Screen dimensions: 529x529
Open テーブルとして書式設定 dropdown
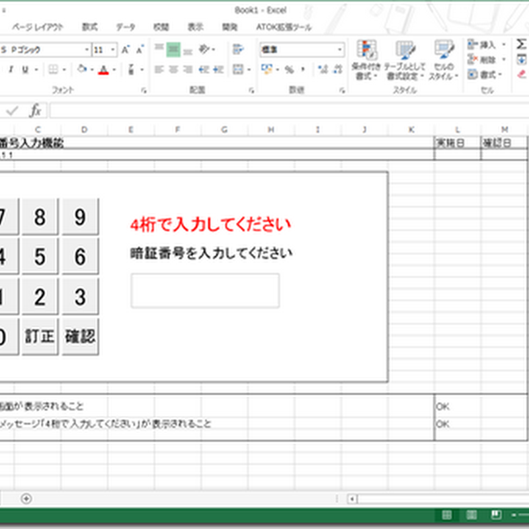point(405,60)
